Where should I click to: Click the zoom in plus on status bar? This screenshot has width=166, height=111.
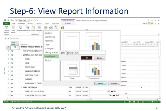tap(159, 102)
